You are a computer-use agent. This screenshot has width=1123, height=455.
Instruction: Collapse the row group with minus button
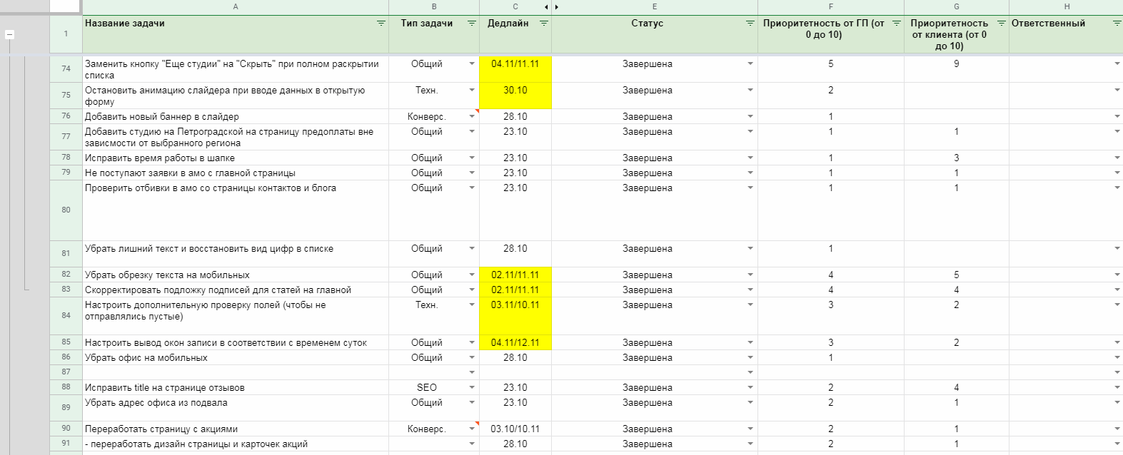(9, 34)
